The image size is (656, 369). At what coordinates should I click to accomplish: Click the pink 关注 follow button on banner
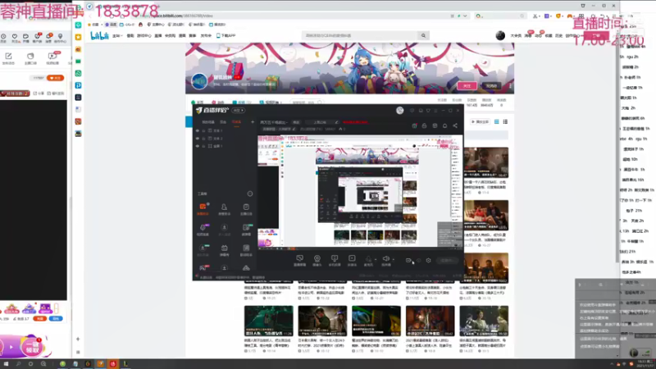(x=467, y=86)
